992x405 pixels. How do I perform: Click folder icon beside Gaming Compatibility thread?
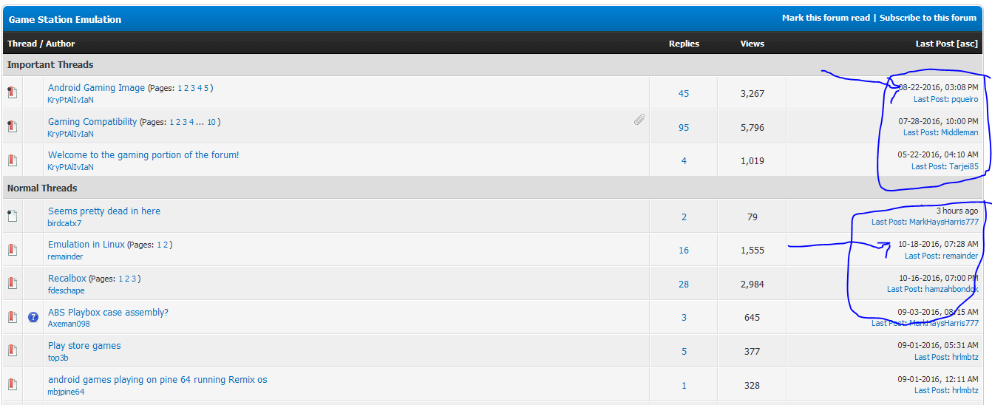[x=12, y=126]
